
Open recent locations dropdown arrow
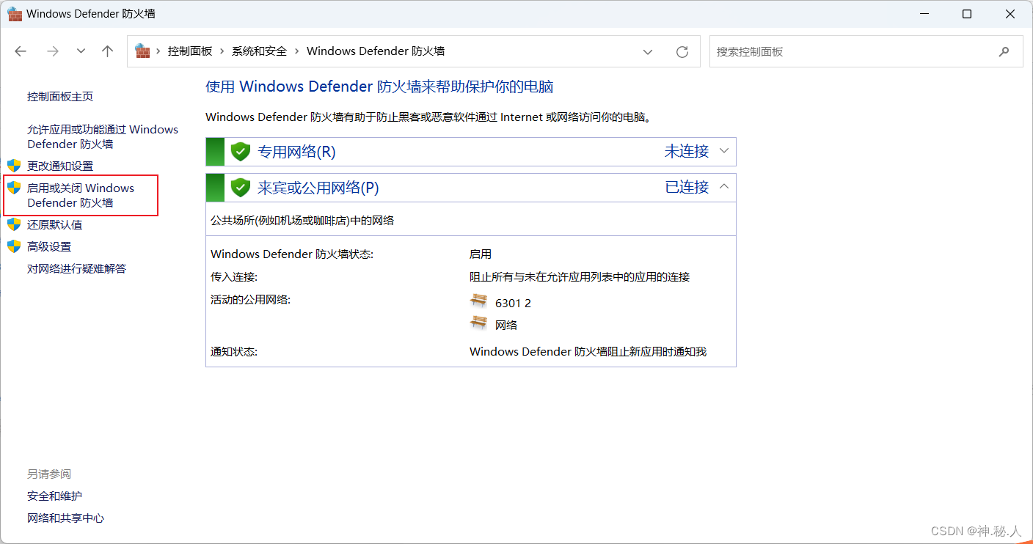(81, 51)
